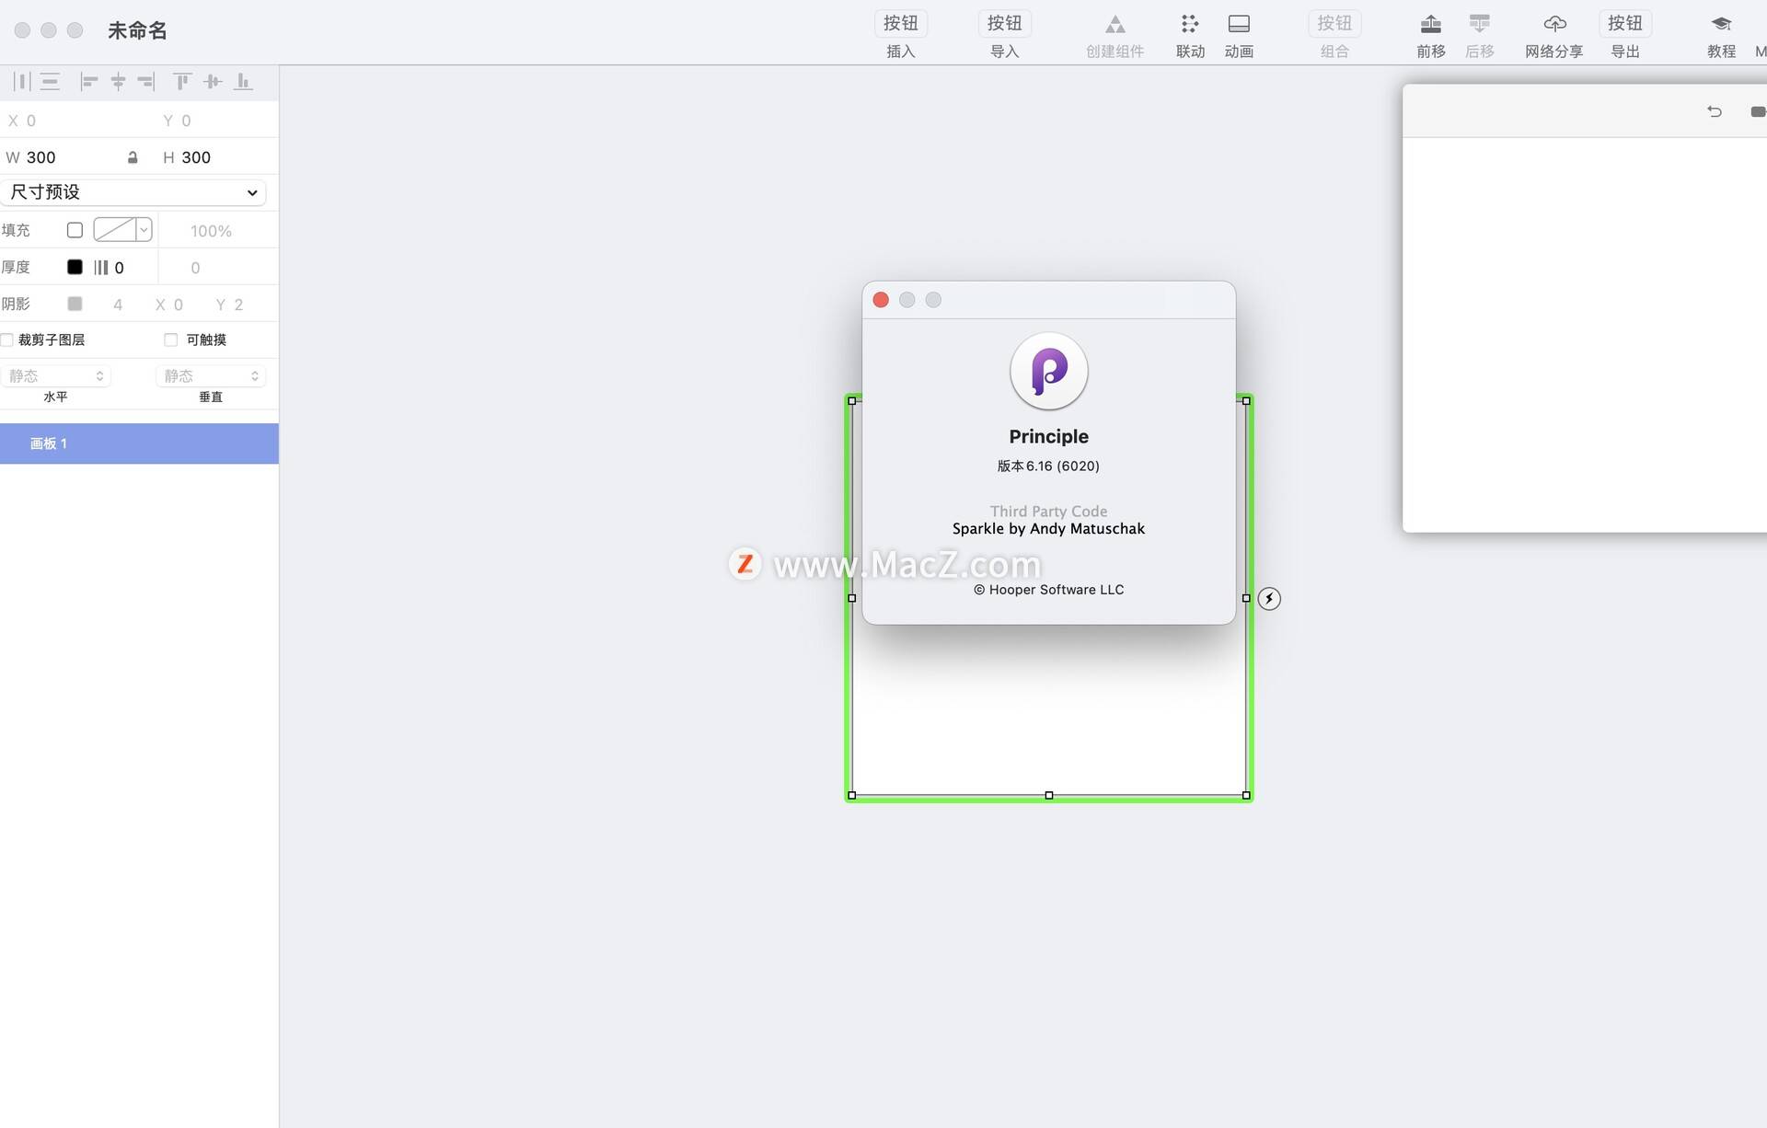Click the 网络分享 cloud share icon
The image size is (1767, 1128).
click(1553, 25)
